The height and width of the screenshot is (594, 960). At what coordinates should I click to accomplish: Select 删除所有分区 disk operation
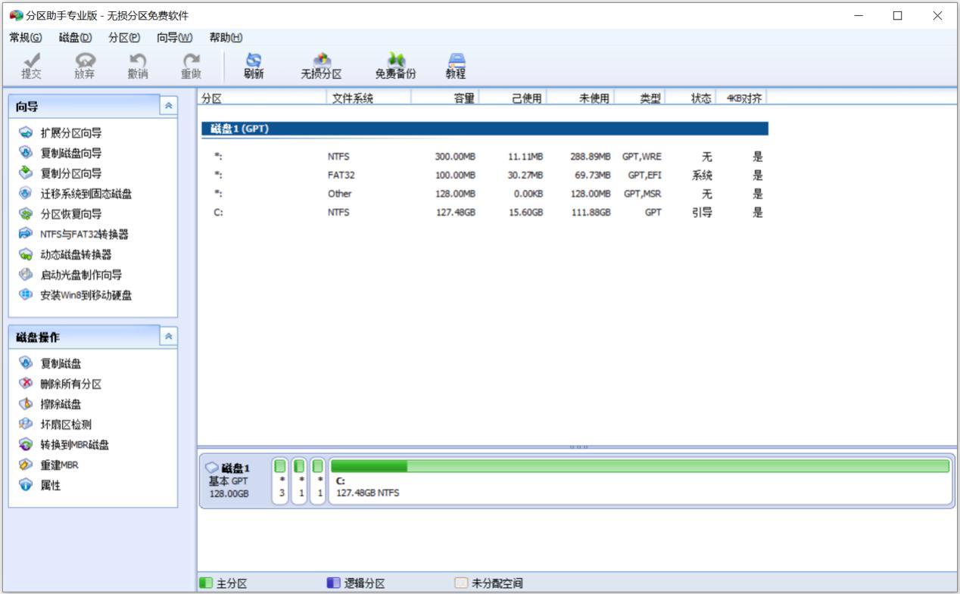61,384
